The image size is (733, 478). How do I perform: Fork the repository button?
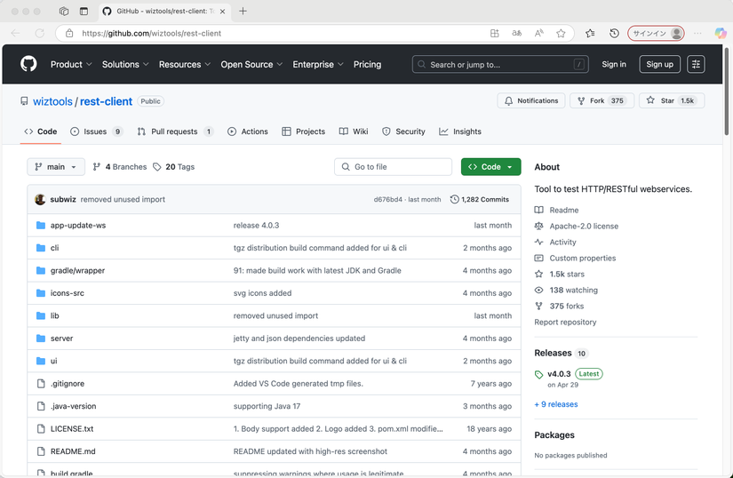602,101
